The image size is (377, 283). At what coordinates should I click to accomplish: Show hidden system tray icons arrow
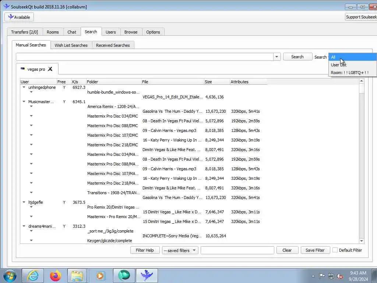[x=313, y=276]
